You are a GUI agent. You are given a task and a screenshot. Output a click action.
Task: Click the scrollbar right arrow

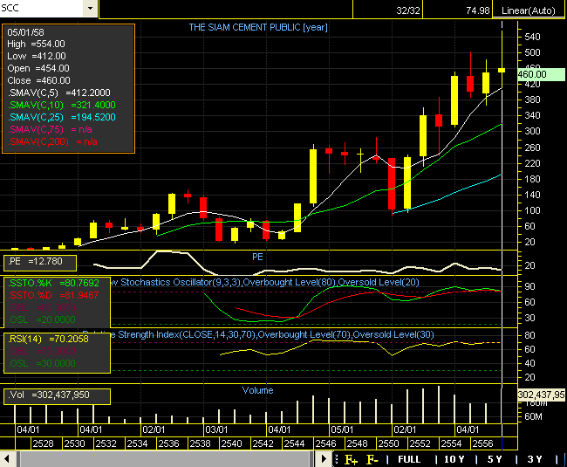[x=324, y=459]
